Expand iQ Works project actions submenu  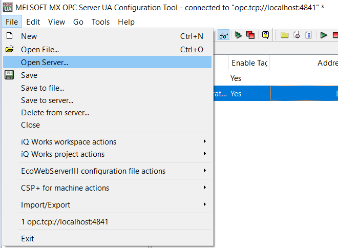point(108,154)
